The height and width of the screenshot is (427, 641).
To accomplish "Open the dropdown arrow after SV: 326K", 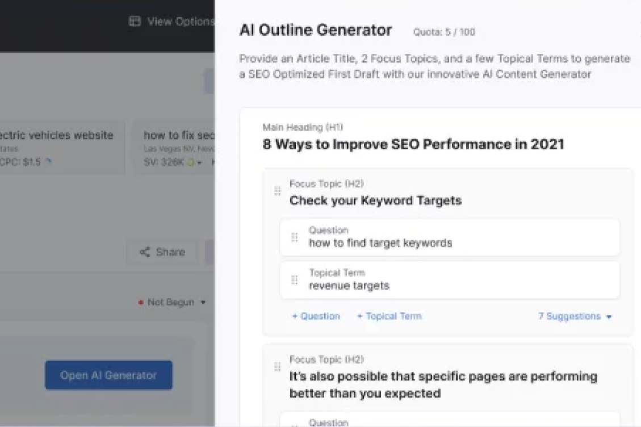I will click(x=199, y=163).
